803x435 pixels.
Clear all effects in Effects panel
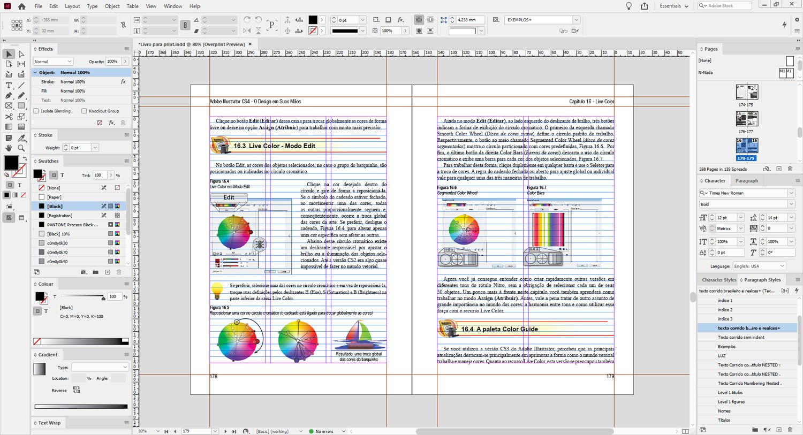pos(100,123)
